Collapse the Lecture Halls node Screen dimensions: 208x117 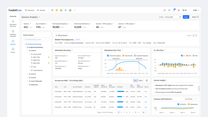pyautogui.click(x=30, y=54)
